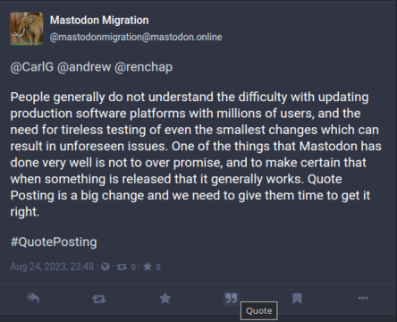Open the three-dot more options menu

[363, 298]
